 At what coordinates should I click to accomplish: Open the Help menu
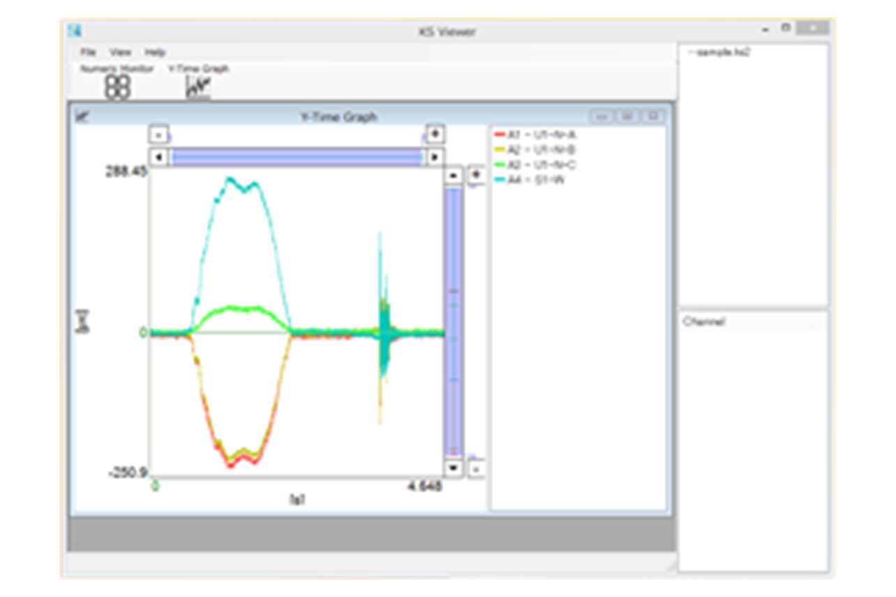(x=154, y=52)
